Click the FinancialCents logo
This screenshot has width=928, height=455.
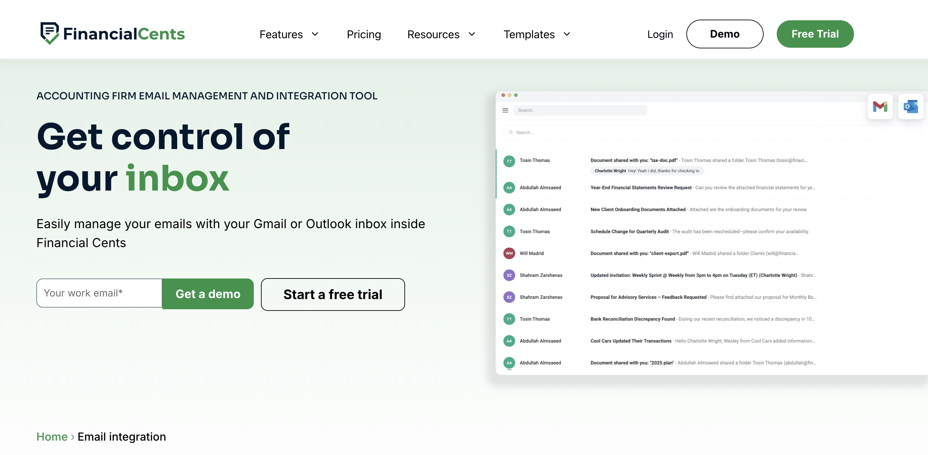(x=112, y=34)
